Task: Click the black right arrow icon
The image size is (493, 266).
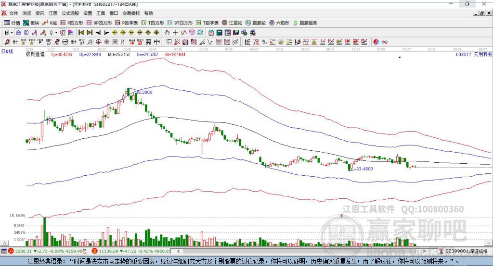Action: (x=106, y=33)
